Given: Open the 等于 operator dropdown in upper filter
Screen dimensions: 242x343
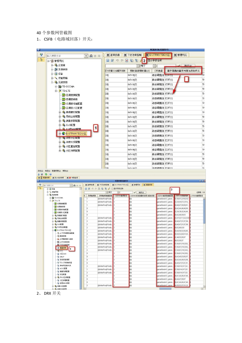Looking at the screenshot, I should click(x=154, y=66).
